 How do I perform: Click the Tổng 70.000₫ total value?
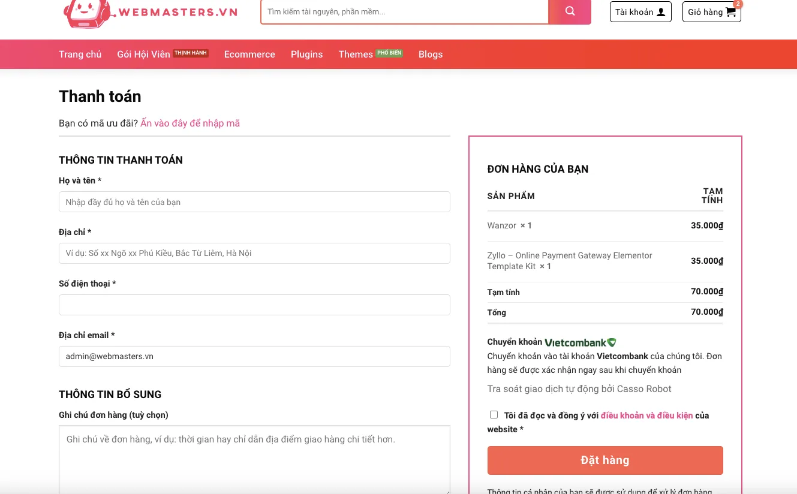coord(707,312)
